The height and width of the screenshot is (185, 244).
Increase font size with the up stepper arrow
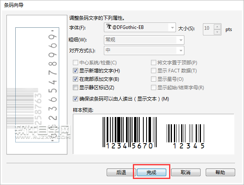pos(217,27)
